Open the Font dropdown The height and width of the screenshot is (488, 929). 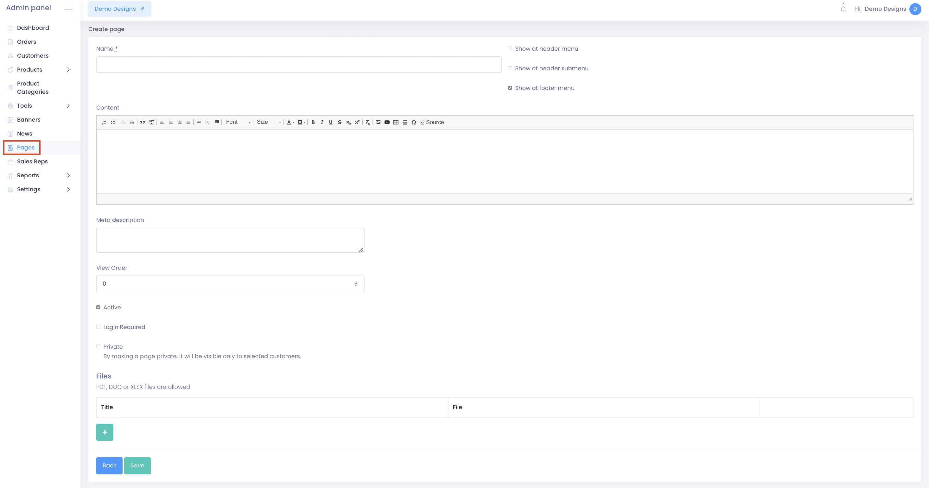coord(238,122)
